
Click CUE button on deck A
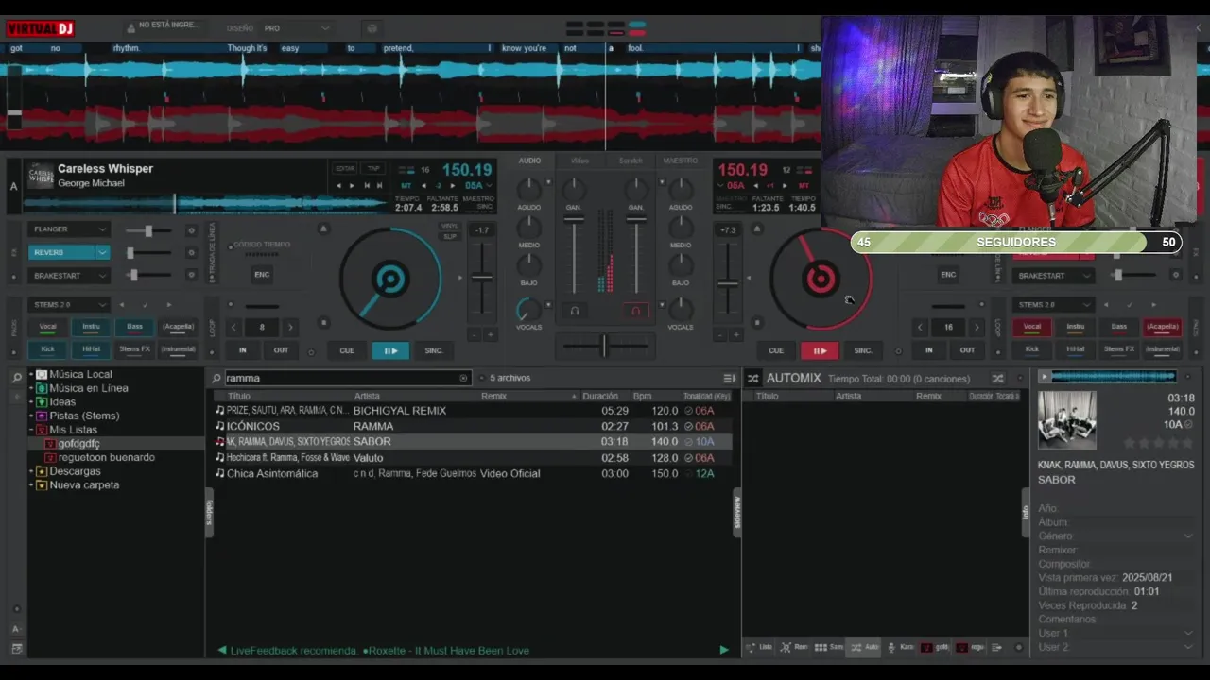(347, 350)
